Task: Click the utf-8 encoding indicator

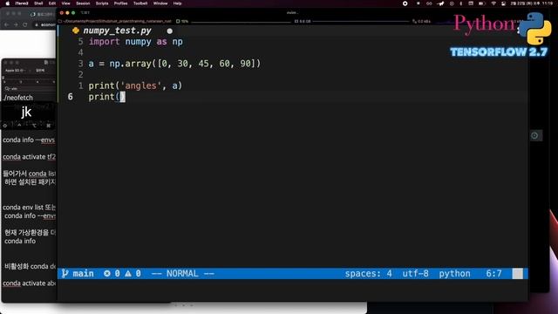Action: point(415,273)
